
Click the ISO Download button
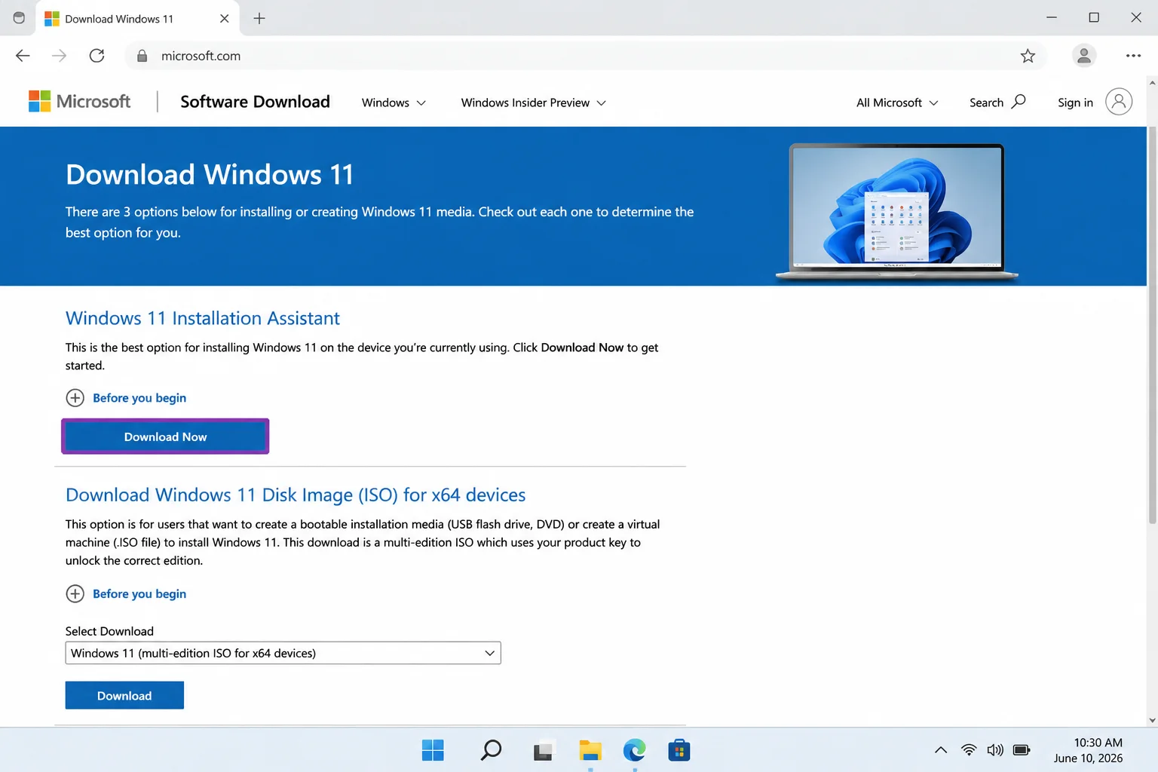pyautogui.click(x=124, y=695)
